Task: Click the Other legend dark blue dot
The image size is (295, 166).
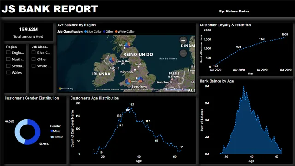Action: pos(104,32)
